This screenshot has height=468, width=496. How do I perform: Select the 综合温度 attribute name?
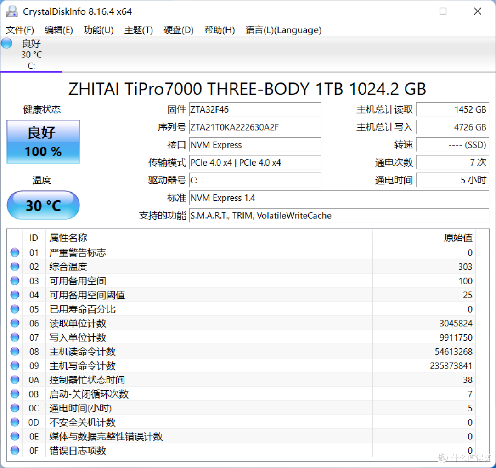click(x=68, y=267)
